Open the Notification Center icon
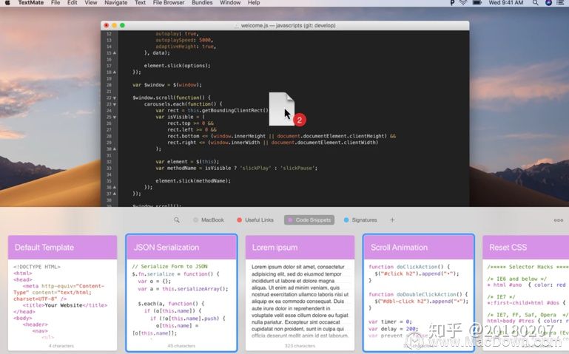 [562, 3]
